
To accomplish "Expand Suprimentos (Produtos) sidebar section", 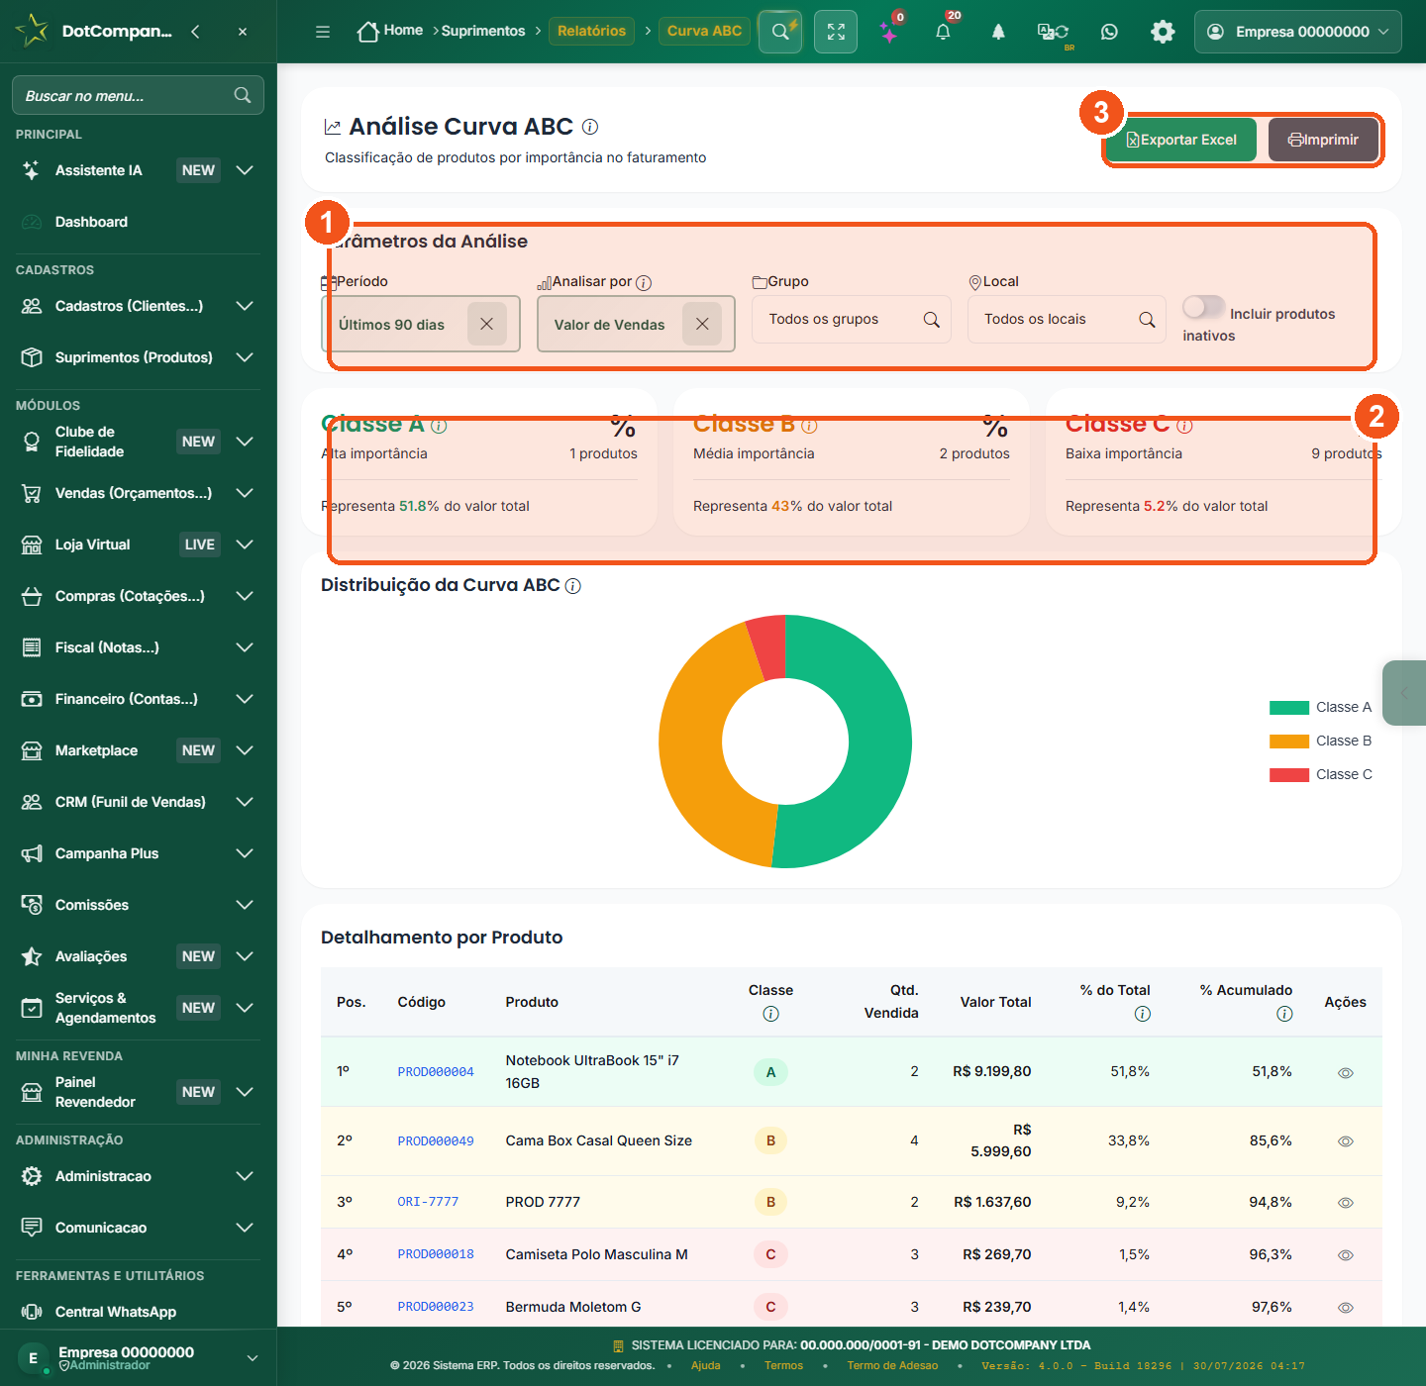I will point(138,357).
